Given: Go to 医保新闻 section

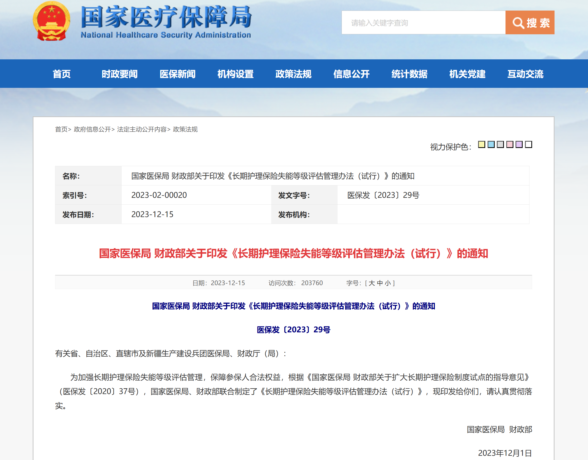Looking at the screenshot, I should (177, 74).
